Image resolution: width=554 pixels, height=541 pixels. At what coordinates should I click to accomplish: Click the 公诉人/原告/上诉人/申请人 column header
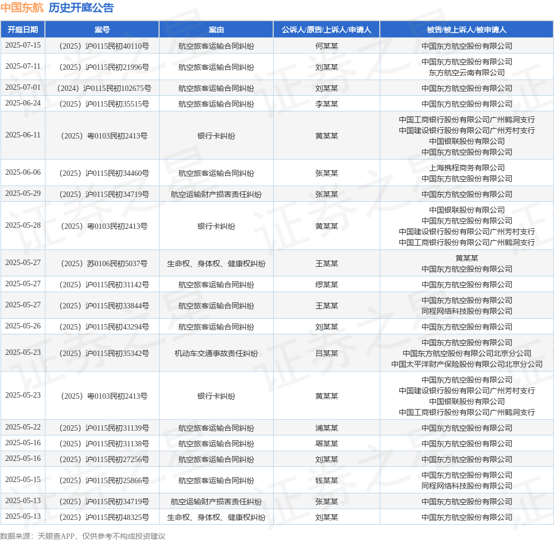pos(326,30)
